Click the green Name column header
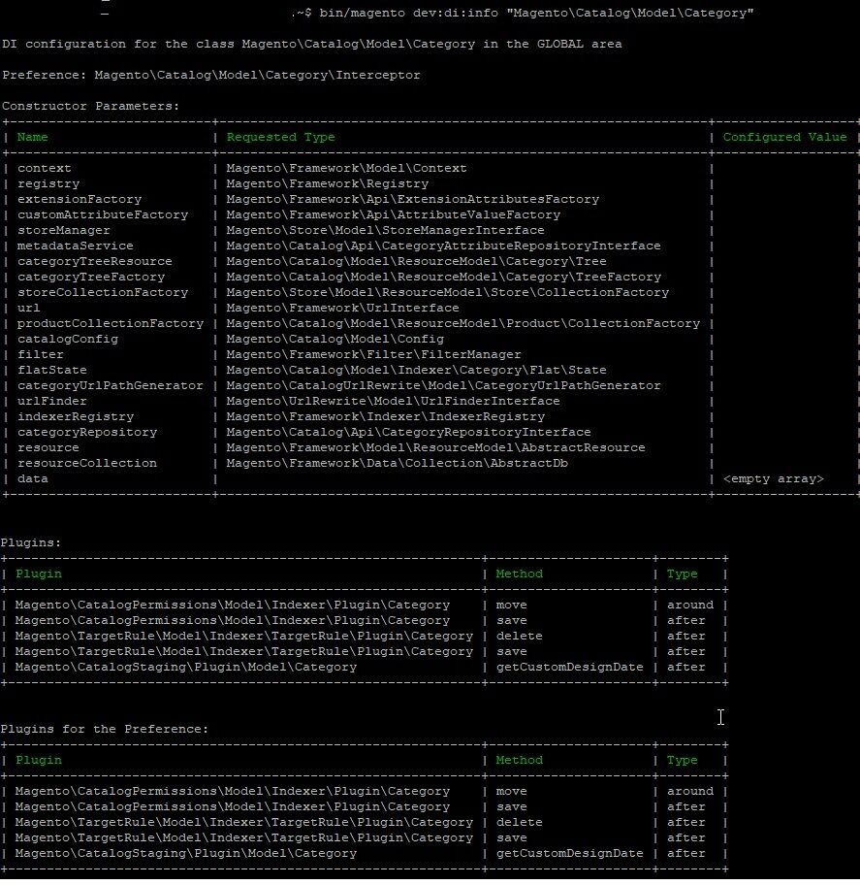The image size is (860, 885). pos(33,137)
